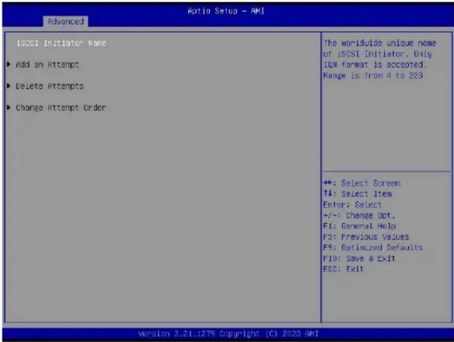This screenshot has width=454, height=342.
Task: Click 'IQN format is accepted.' help line
Action: point(375,64)
